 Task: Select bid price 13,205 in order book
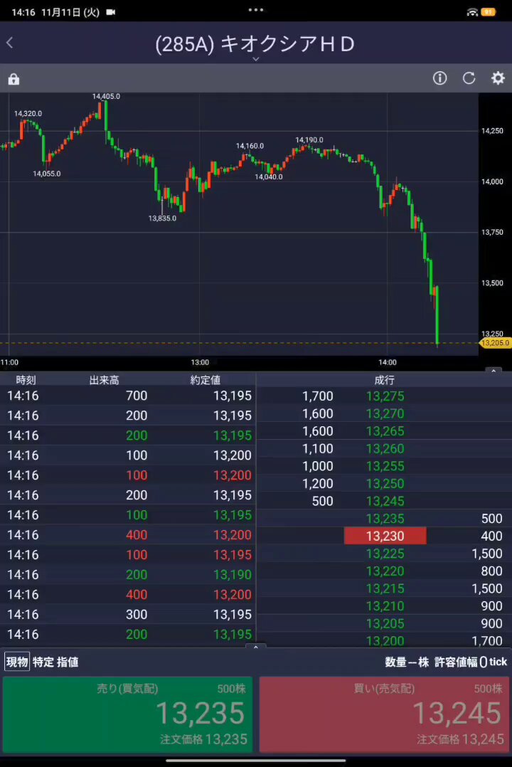385,624
